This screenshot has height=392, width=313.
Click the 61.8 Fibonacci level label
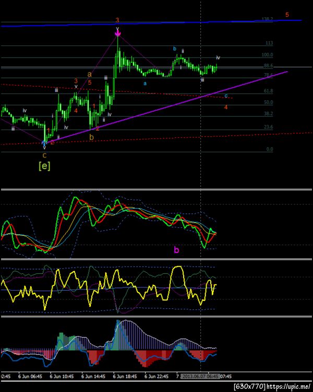[x=268, y=91]
